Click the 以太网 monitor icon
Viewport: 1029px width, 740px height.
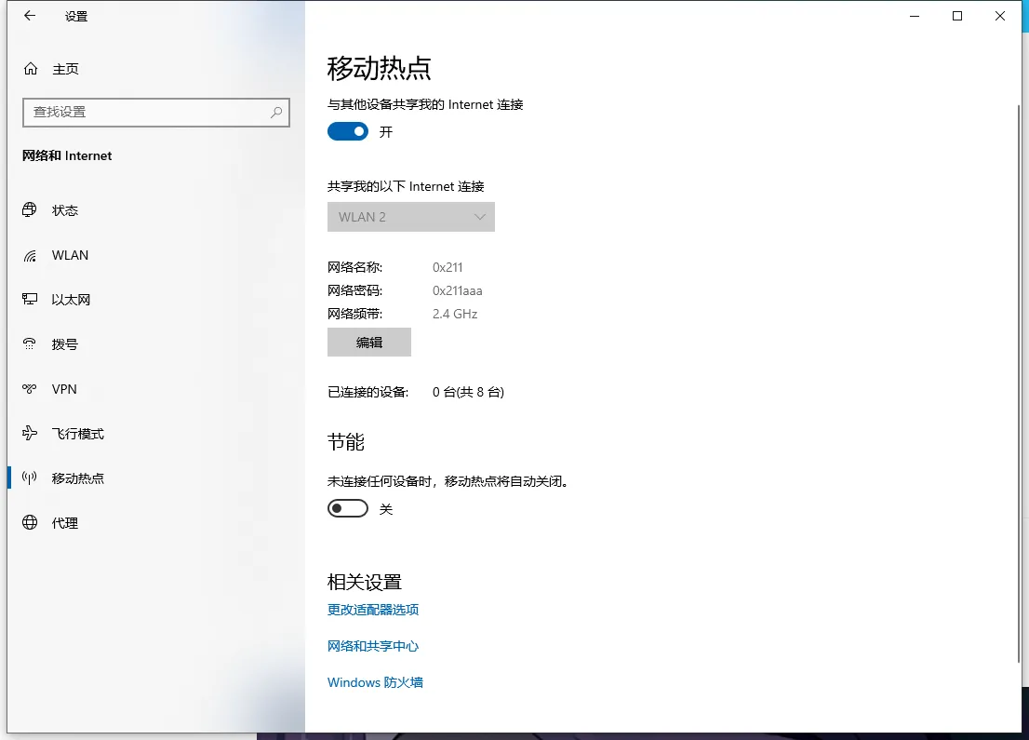coord(31,300)
